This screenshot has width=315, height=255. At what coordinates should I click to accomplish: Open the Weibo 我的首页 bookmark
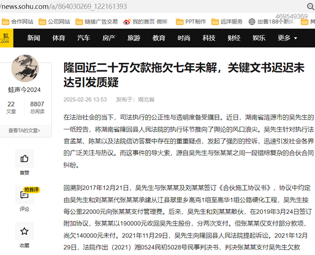[x=146, y=22]
